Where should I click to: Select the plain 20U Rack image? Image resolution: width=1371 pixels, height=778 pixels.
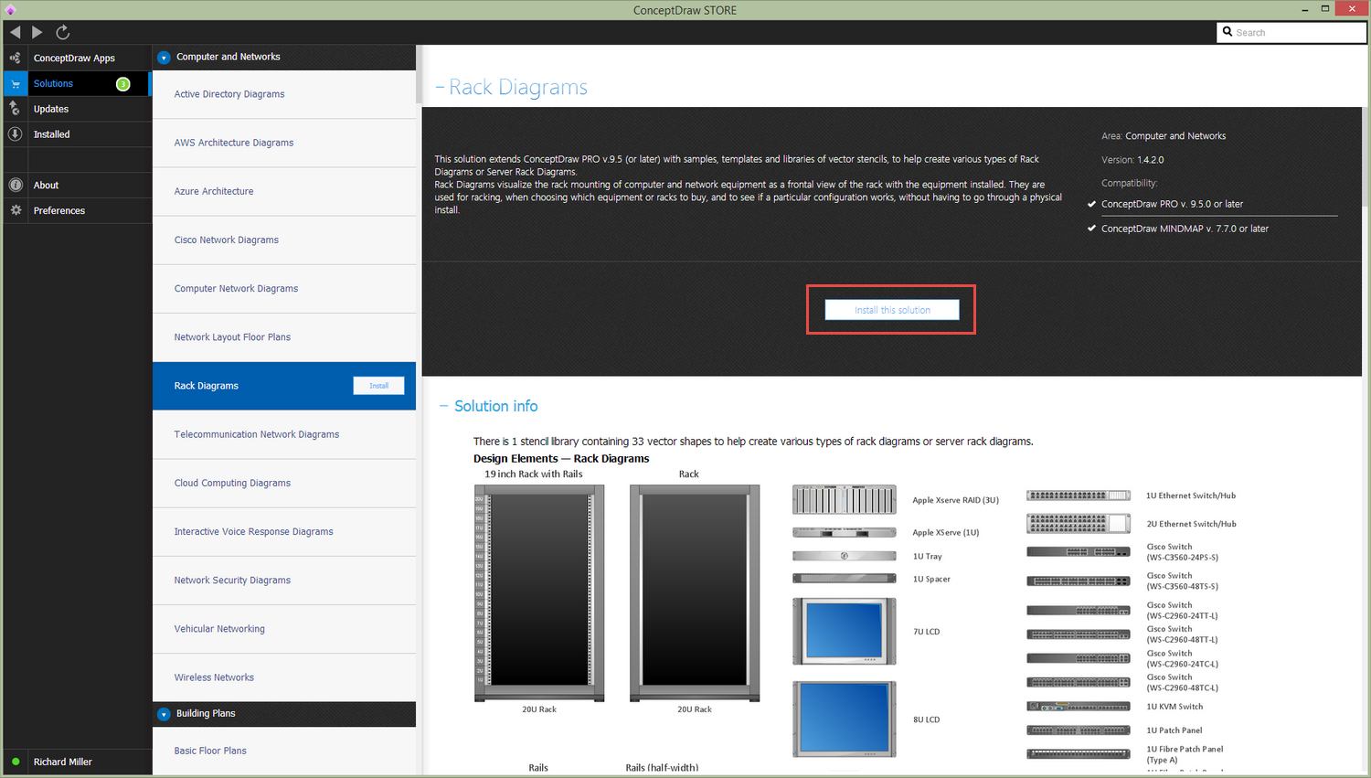pos(695,593)
